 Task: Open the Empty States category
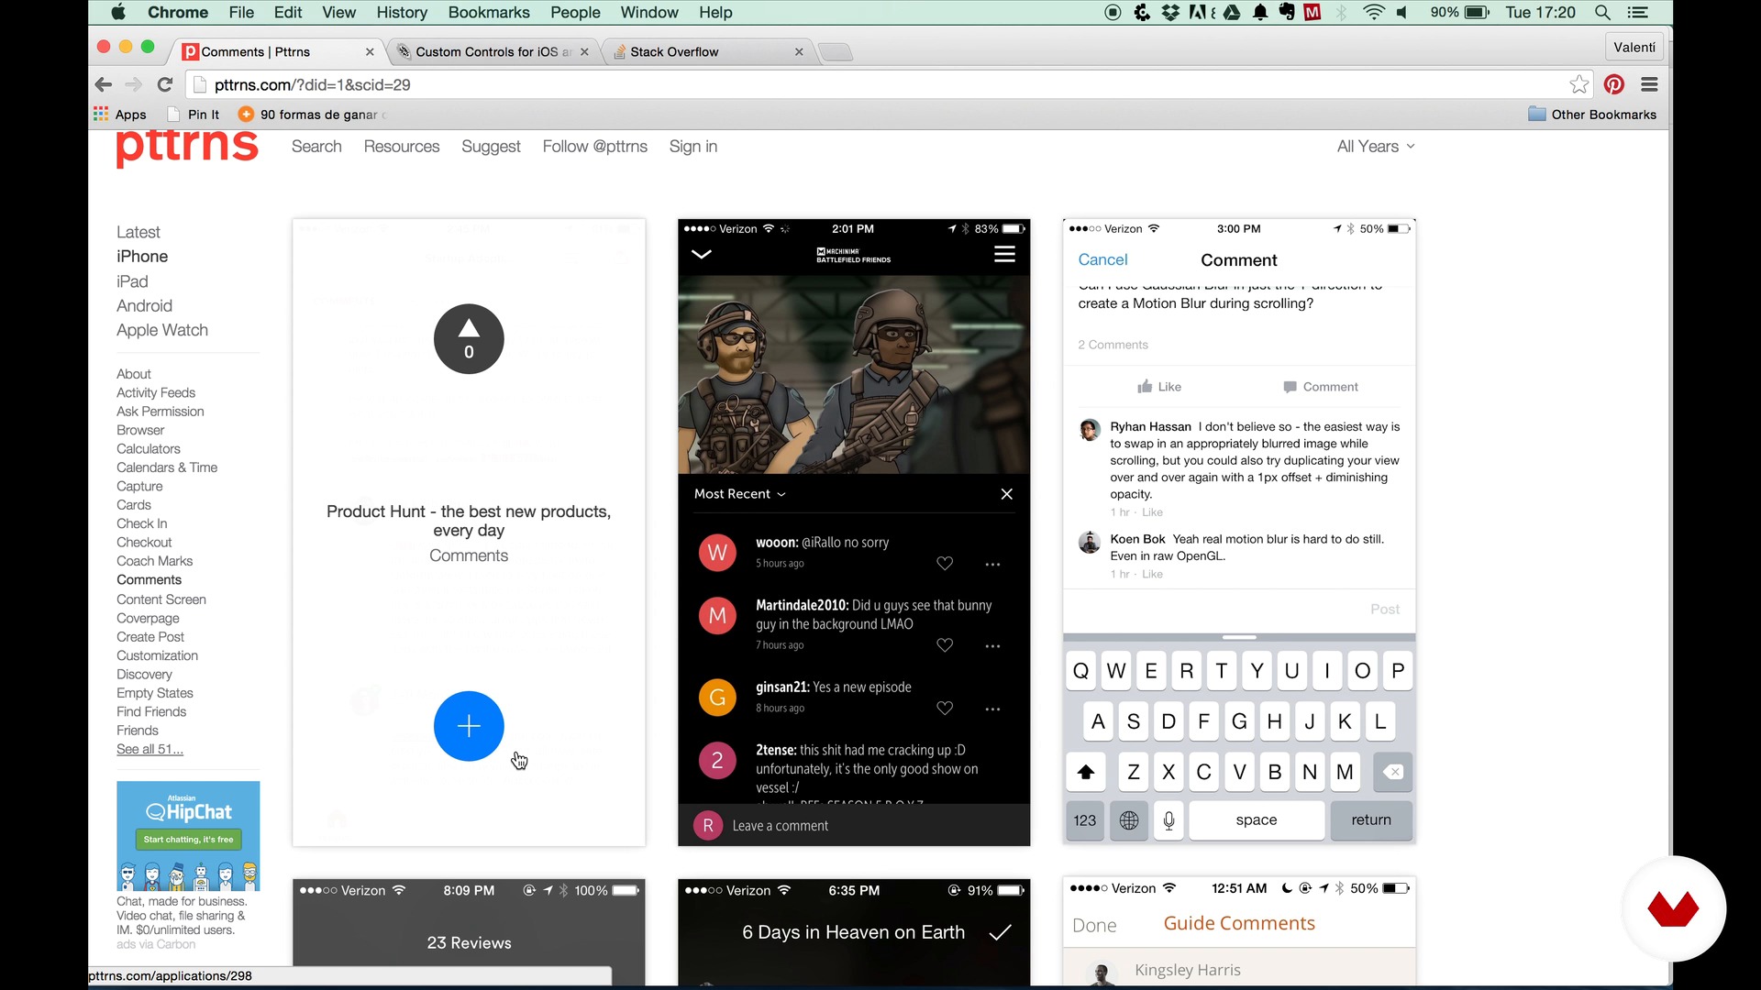click(154, 693)
